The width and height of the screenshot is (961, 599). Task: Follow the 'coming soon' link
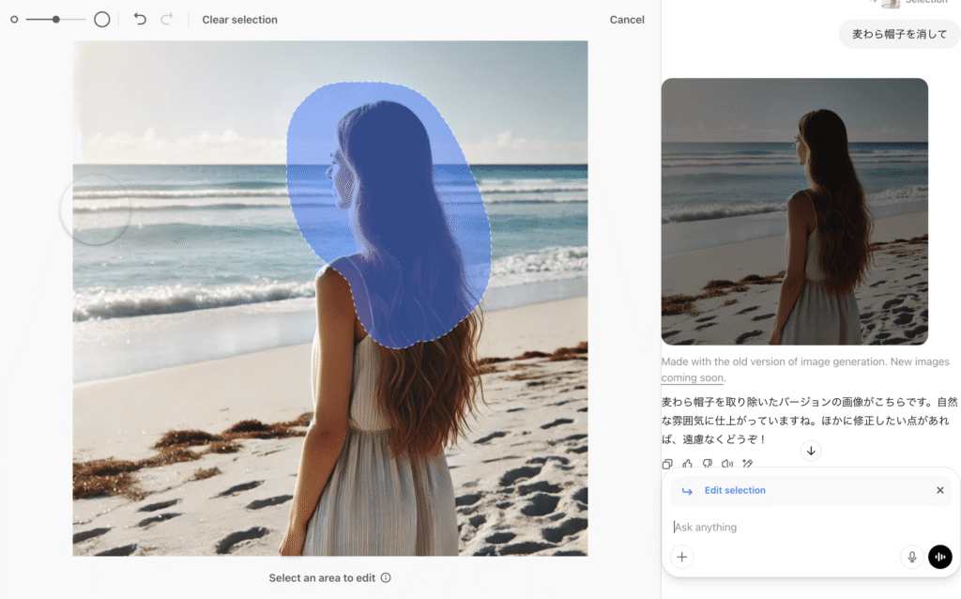point(692,377)
